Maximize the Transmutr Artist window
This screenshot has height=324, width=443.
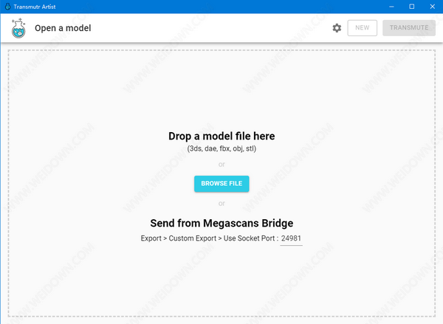[x=411, y=6]
